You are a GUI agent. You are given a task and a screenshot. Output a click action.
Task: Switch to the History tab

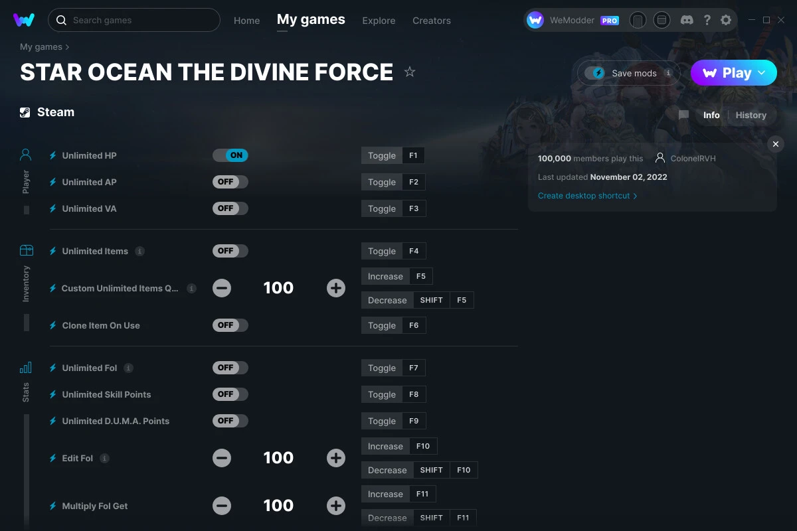(751, 115)
